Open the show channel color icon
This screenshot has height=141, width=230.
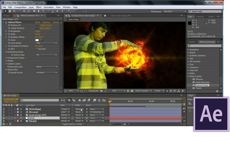click(109, 91)
